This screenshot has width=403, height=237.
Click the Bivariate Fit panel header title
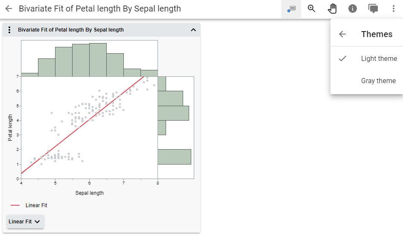[x=71, y=30]
